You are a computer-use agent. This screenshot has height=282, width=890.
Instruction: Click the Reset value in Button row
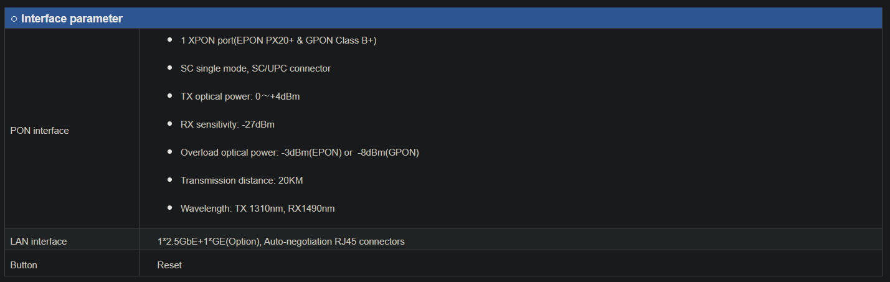(169, 265)
